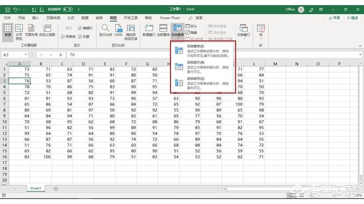
Task: Select cell A1 containing 73
Action: [19, 69]
